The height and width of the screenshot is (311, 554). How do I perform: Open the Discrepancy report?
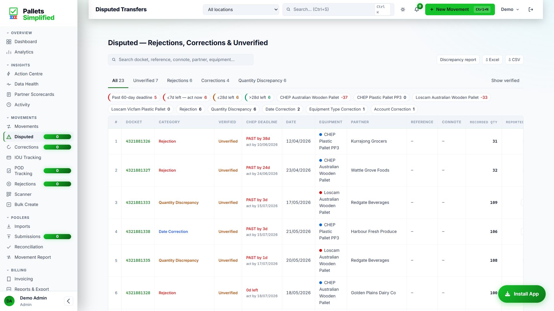tap(458, 60)
